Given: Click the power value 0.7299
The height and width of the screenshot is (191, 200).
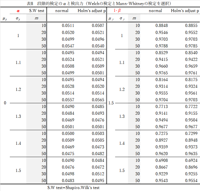Looking at the screenshot, I should click(x=191, y=134).
